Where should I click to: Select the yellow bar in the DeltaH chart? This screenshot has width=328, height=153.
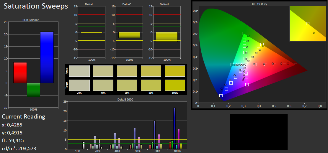pyautogui.click(x=167, y=37)
